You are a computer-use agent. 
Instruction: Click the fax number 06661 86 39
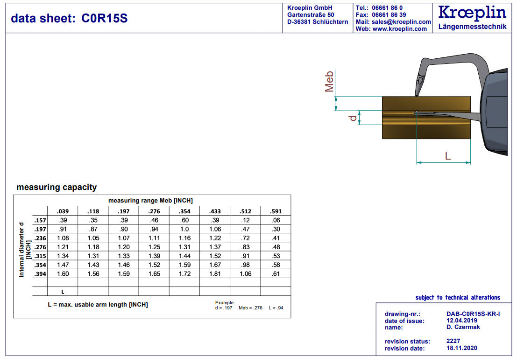389,15
